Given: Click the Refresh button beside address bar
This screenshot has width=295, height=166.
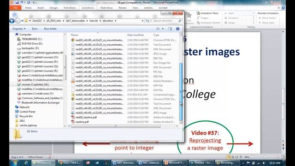Looking at the screenshot, I should [147, 21].
